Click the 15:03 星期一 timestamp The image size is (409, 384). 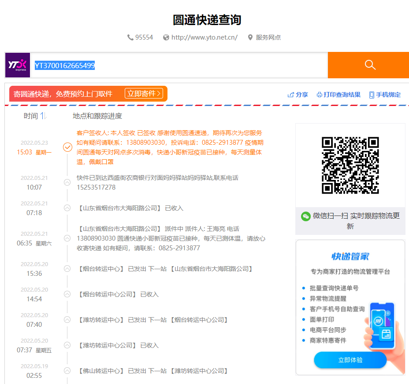[34, 152]
